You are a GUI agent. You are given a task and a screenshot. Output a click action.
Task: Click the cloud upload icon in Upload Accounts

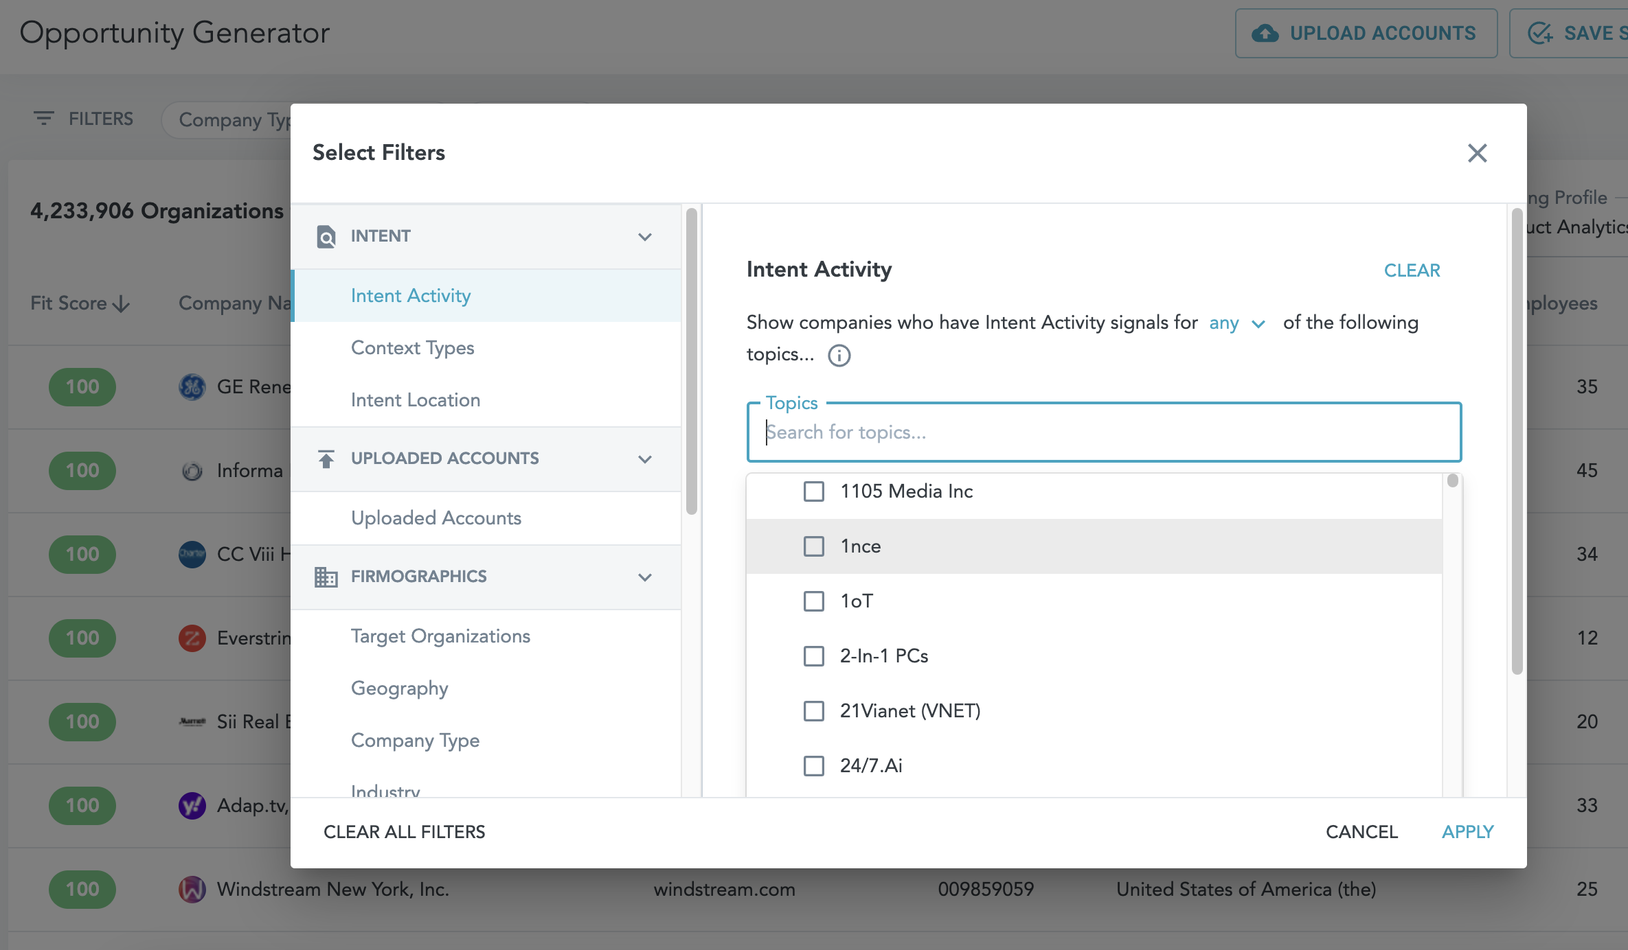(x=1265, y=33)
